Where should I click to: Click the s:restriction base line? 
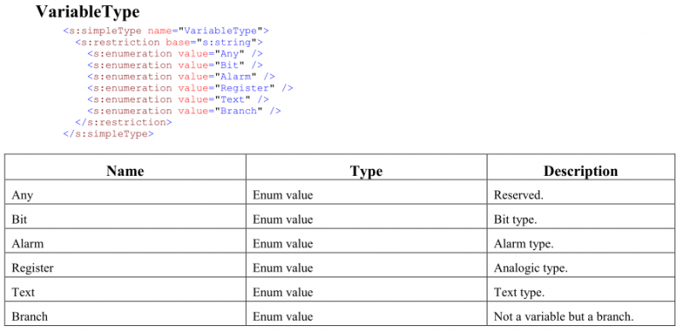(x=169, y=43)
